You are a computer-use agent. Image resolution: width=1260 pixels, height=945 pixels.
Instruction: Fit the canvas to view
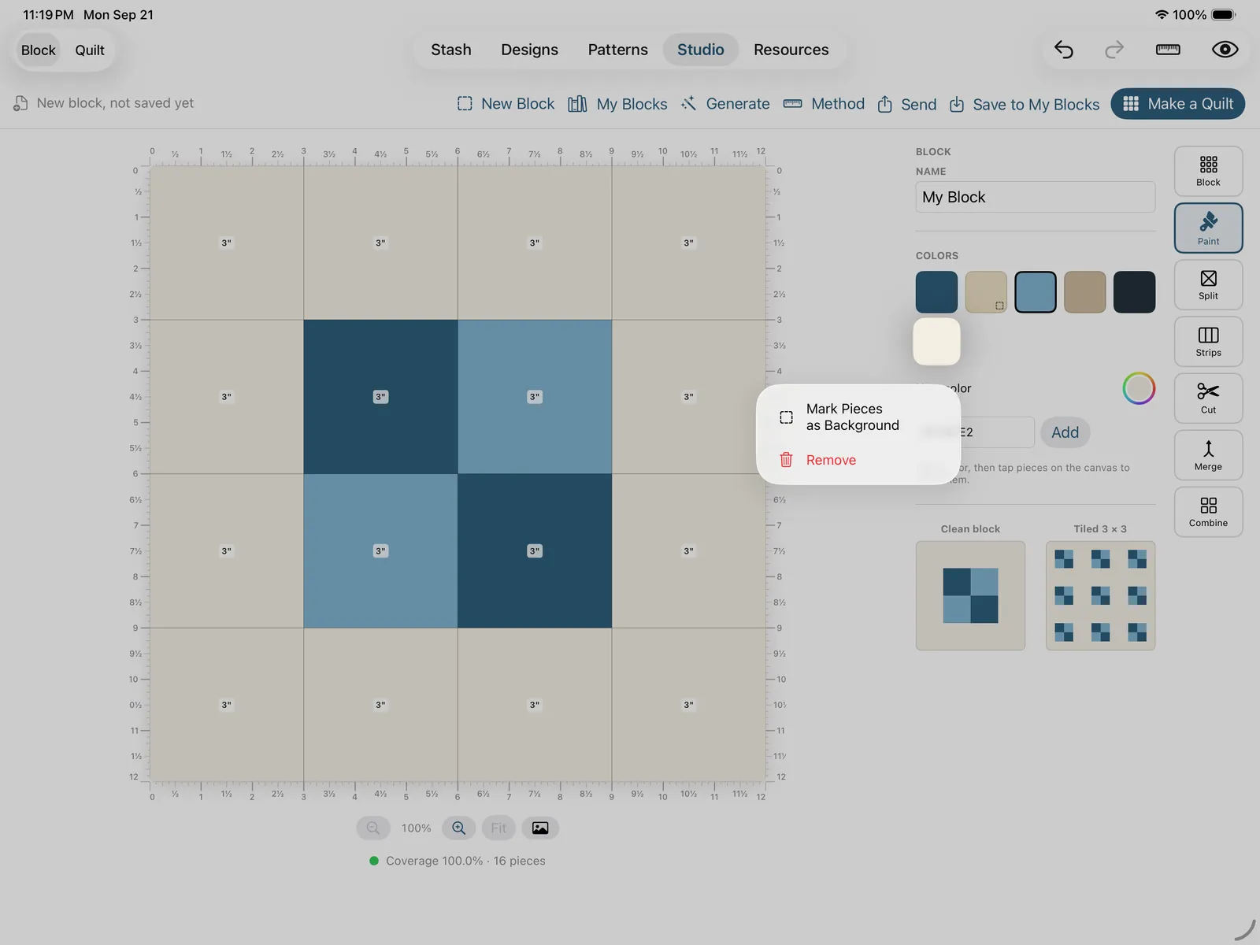[498, 828]
